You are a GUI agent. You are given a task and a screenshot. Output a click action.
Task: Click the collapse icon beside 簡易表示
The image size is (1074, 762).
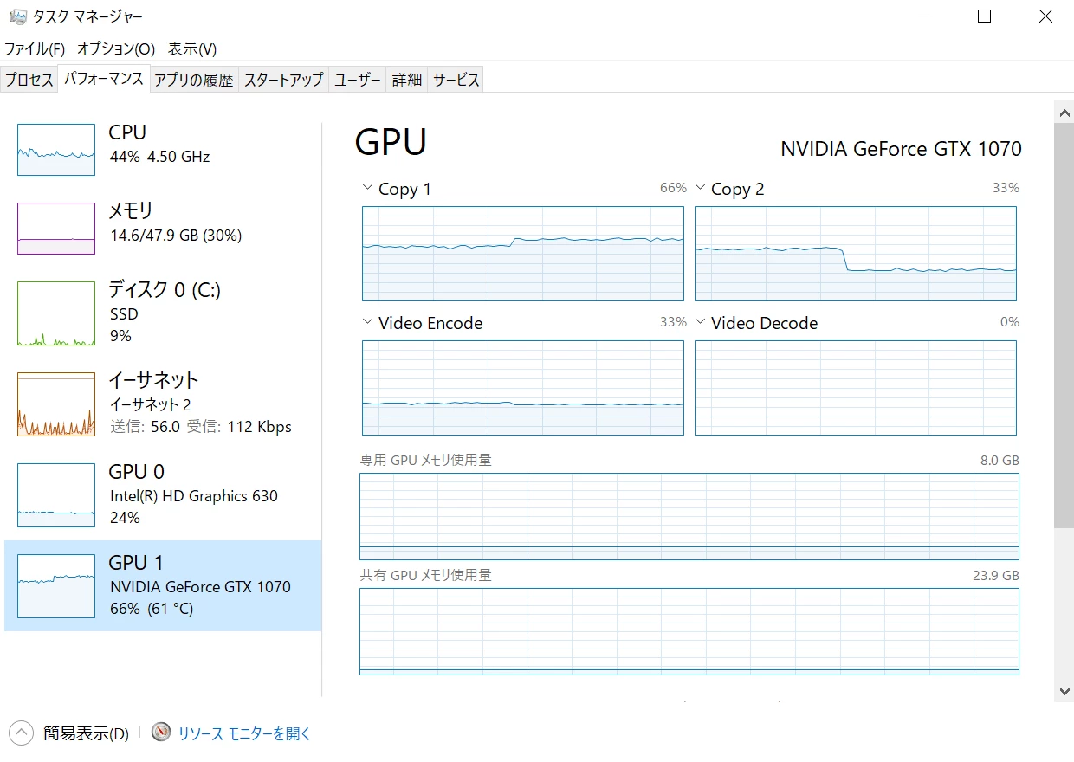(22, 733)
